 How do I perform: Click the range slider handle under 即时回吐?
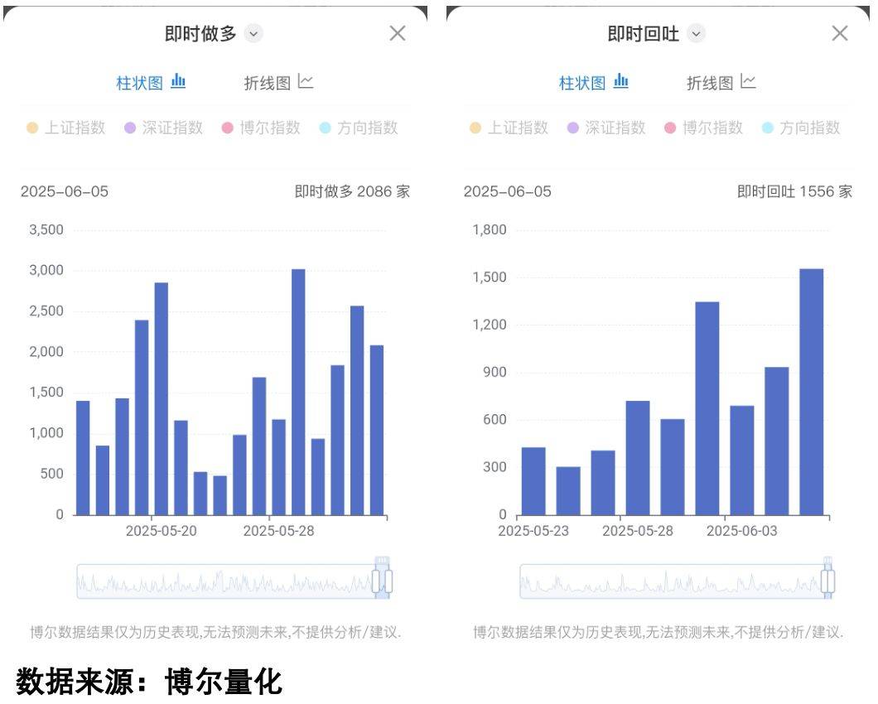(827, 581)
